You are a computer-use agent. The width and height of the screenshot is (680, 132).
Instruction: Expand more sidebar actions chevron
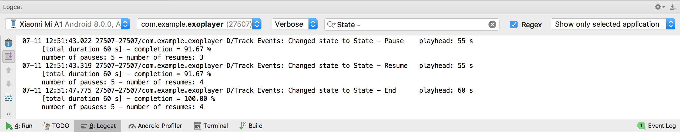tap(9, 114)
